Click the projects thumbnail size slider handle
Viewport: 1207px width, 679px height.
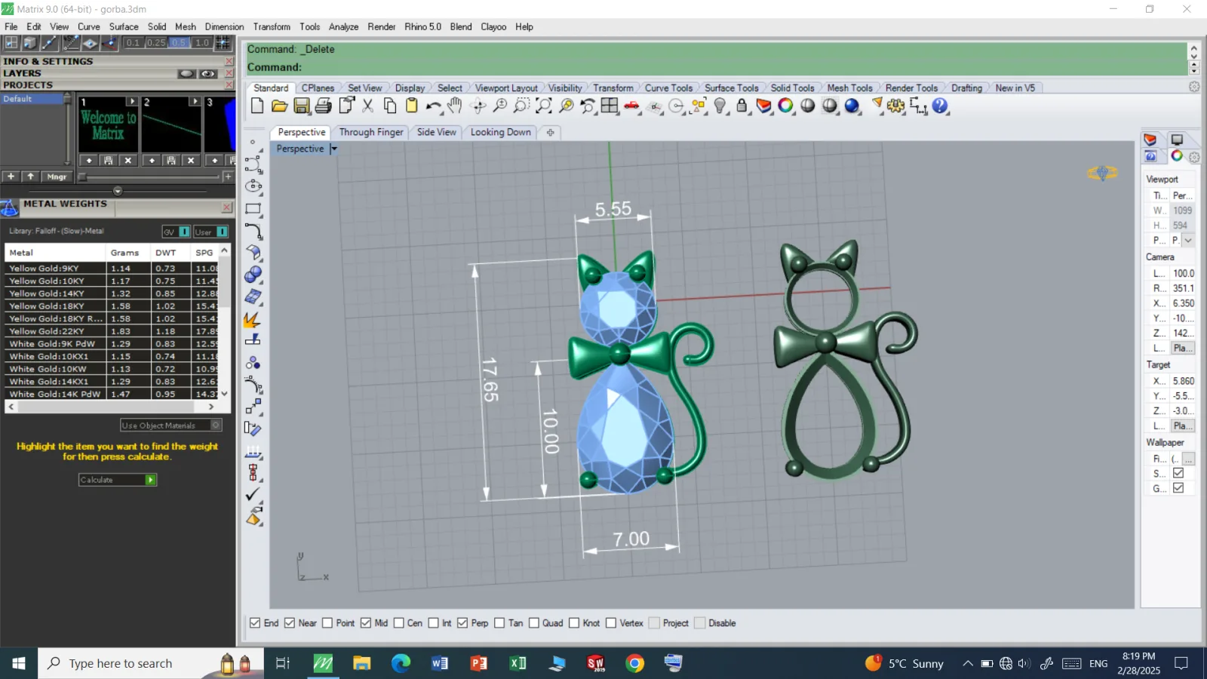point(82,177)
